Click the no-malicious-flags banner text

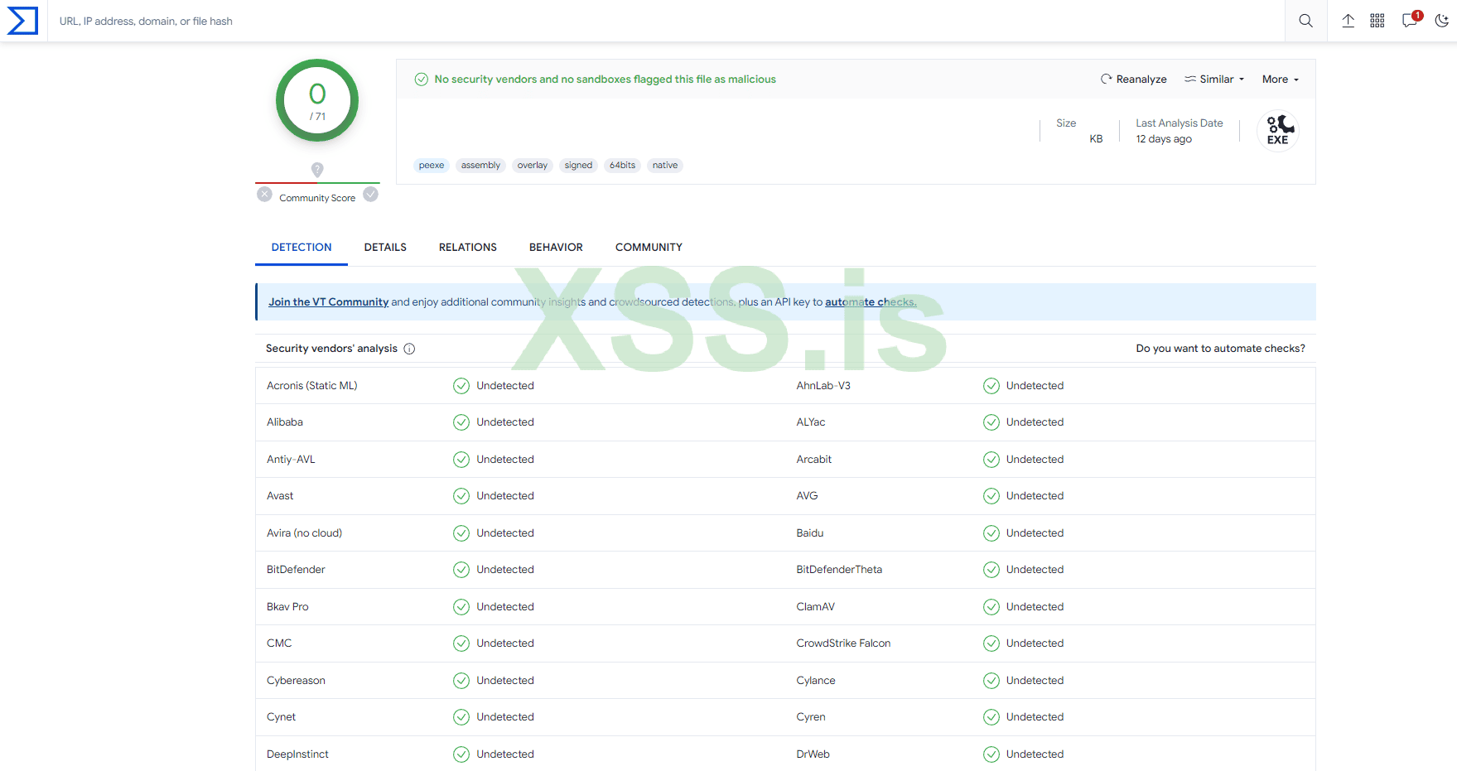[x=605, y=80]
